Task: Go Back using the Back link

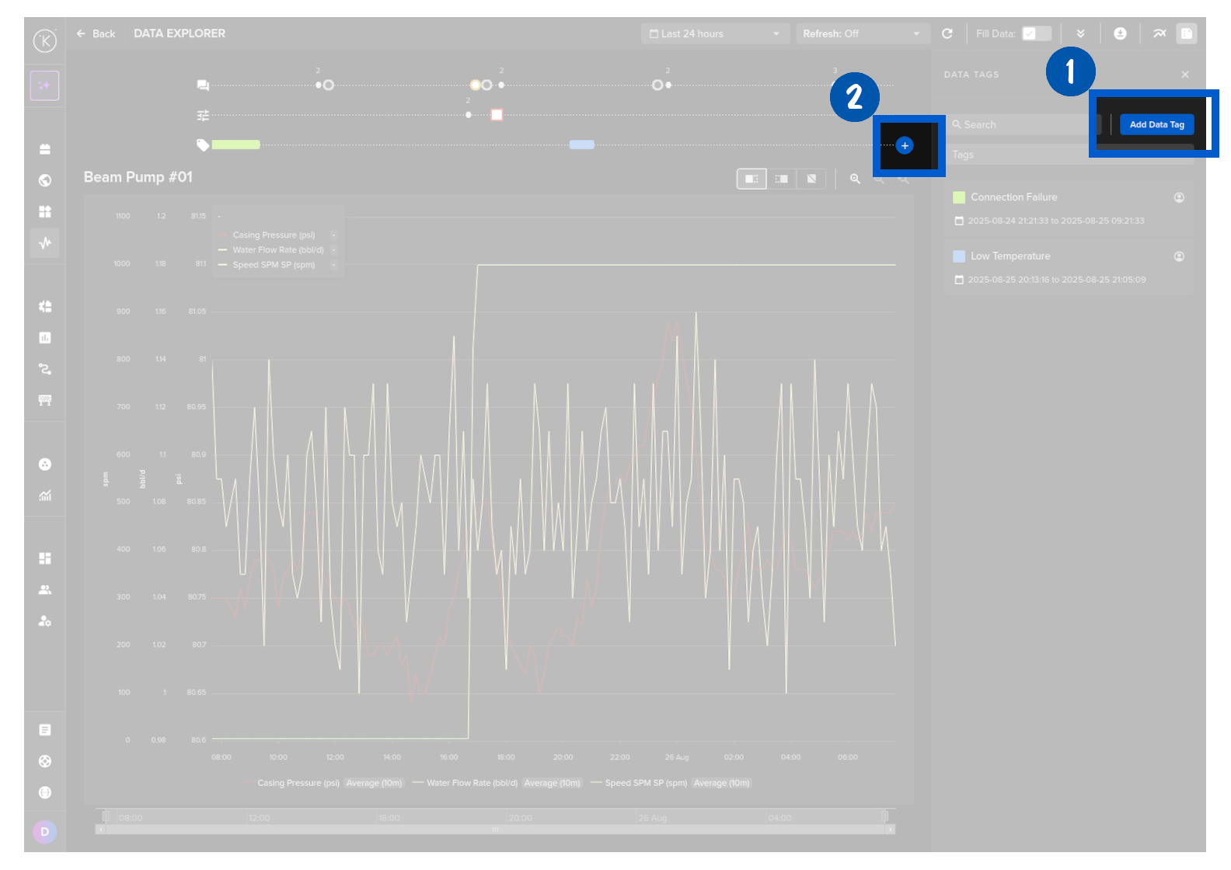Action: (x=96, y=34)
